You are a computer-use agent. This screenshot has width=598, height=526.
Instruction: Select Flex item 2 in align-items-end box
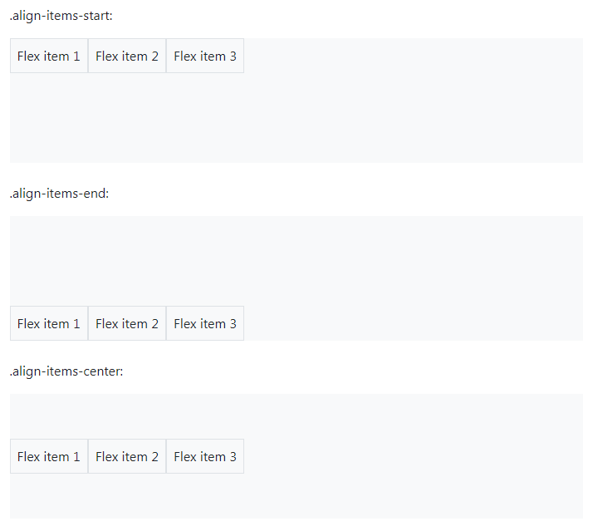[x=127, y=323]
